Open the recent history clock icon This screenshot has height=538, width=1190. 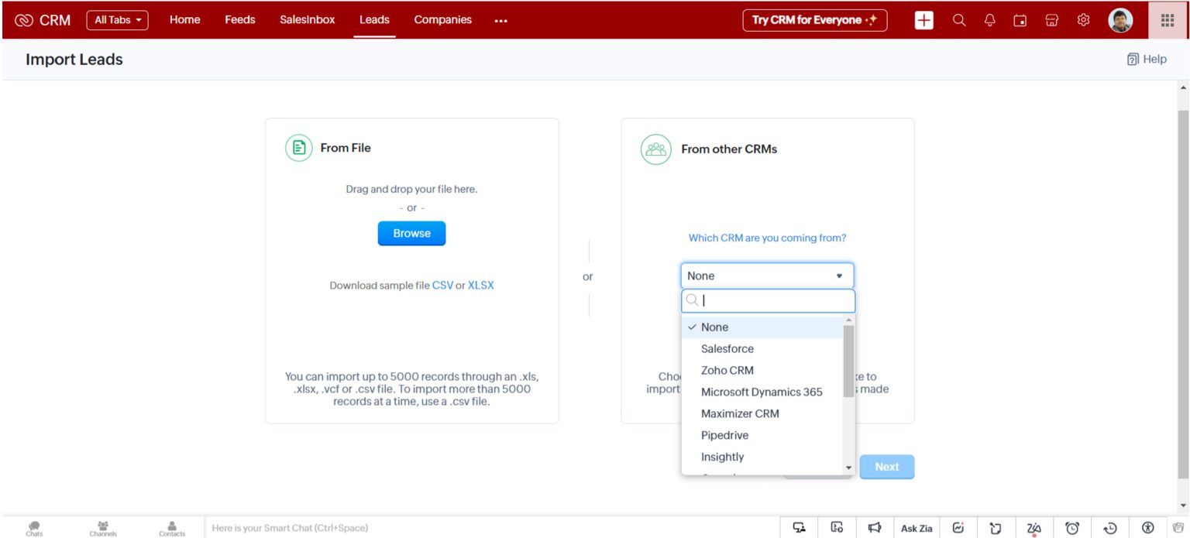[1109, 528]
